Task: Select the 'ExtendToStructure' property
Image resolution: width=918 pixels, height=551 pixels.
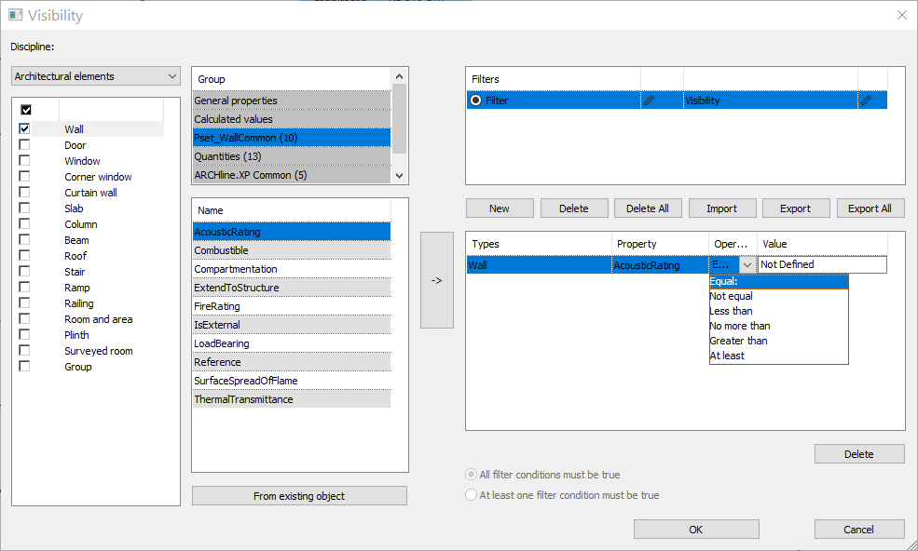Action: pyautogui.click(x=292, y=288)
